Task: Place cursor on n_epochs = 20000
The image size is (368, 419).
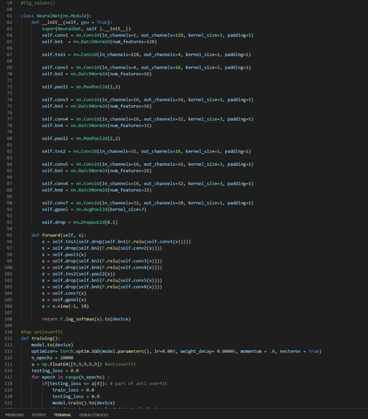Action: pos(52,358)
